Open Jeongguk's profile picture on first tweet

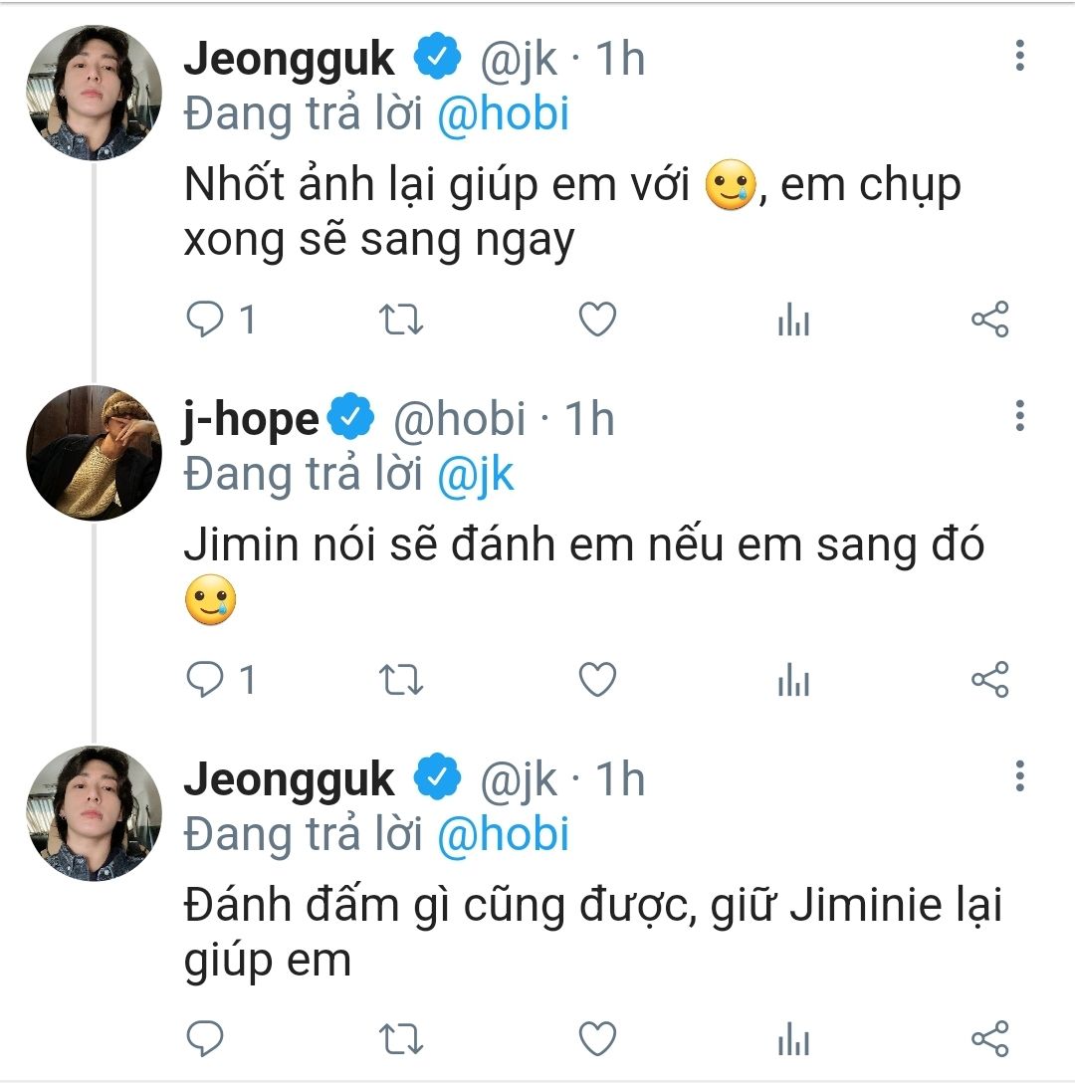point(94,92)
